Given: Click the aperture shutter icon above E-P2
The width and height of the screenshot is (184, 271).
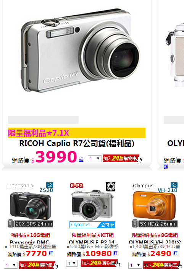Looking at the screenshot, I should pyautogui.click(x=110, y=187).
